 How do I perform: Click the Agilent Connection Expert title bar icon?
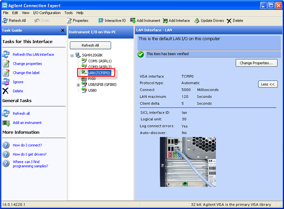pyautogui.click(x=4, y=5)
